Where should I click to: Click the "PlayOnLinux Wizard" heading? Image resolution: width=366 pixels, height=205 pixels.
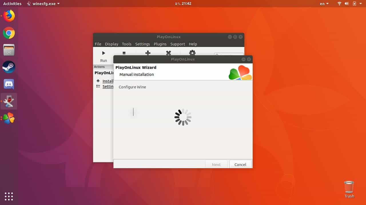(x=136, y=68)
